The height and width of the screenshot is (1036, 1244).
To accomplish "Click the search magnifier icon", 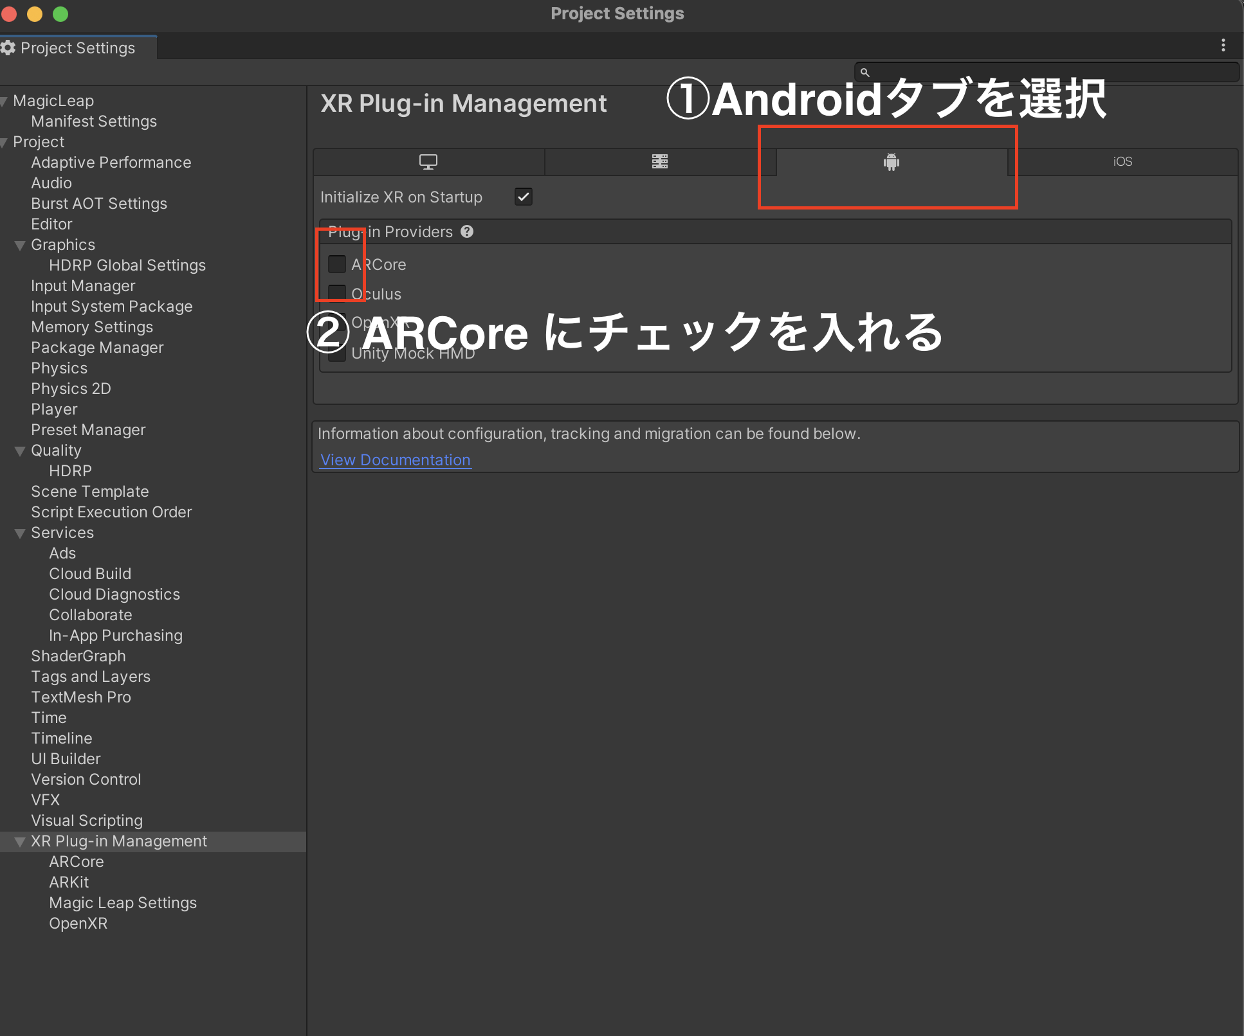I will point(865,72).
